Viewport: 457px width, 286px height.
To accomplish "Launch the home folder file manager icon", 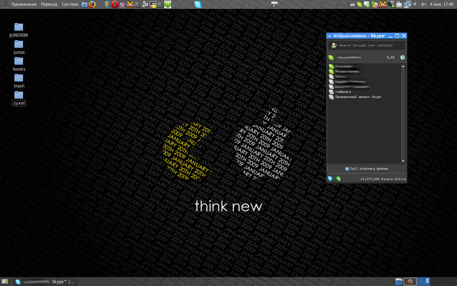I will pyautogui.click(x=84, y=4).
